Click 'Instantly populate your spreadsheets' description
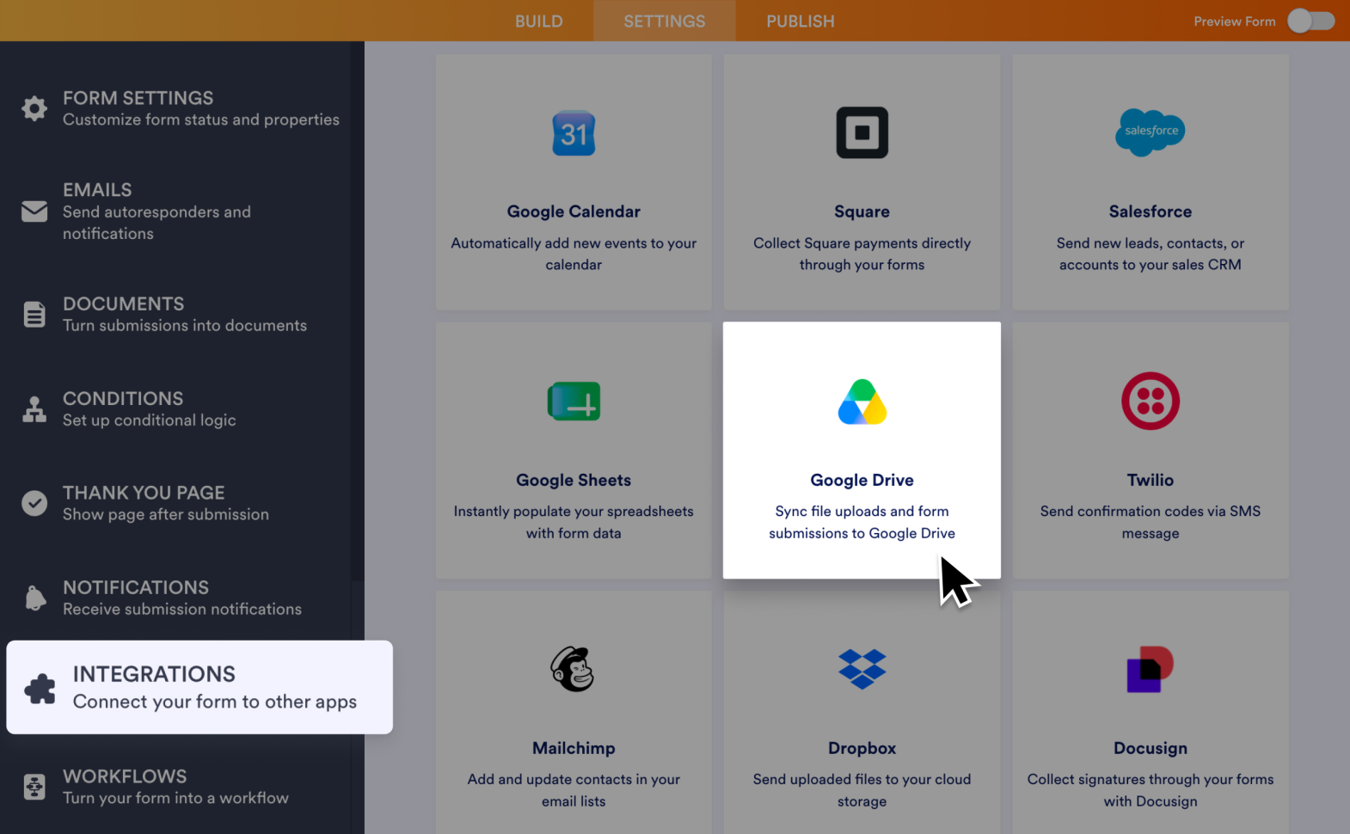1350x834 pixels. (574, 522)
